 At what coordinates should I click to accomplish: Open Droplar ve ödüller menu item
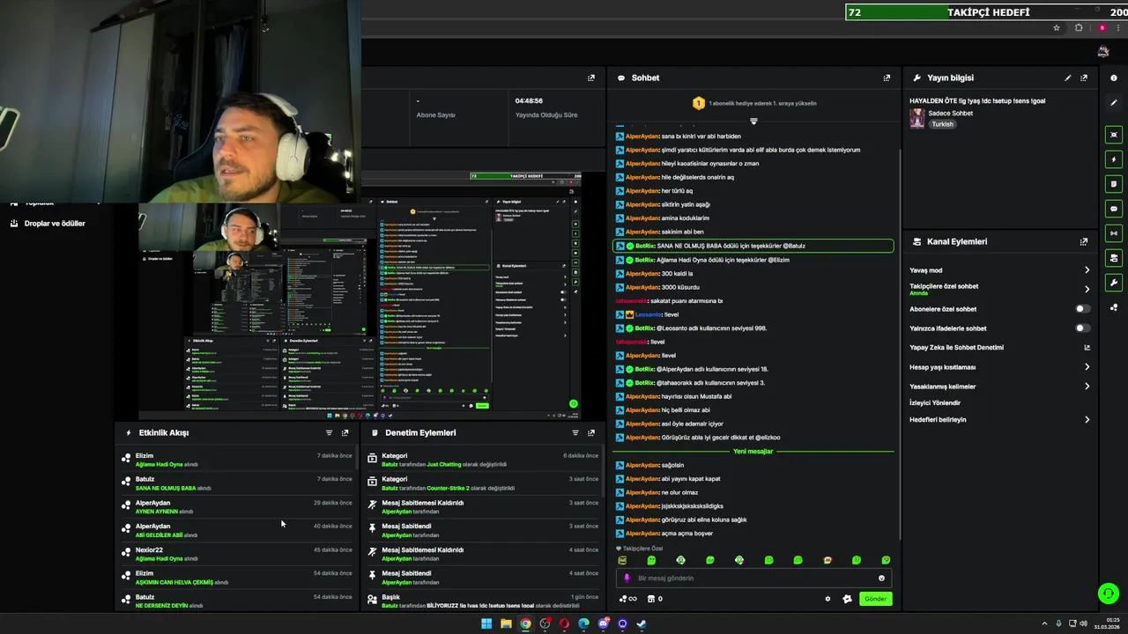click(x=55, y=224)
